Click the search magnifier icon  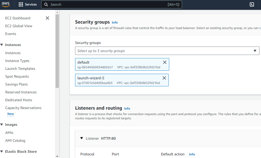[x=46, y=4]
